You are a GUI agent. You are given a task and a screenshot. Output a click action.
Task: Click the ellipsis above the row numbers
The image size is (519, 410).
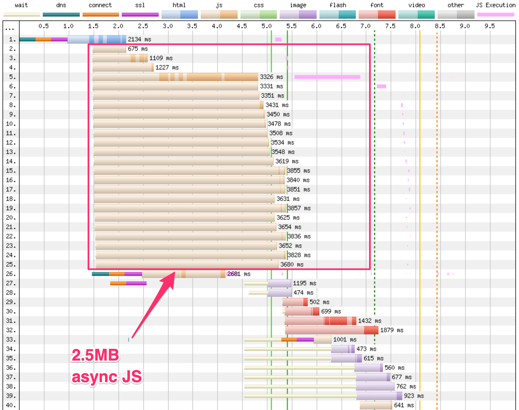(10, 29)
